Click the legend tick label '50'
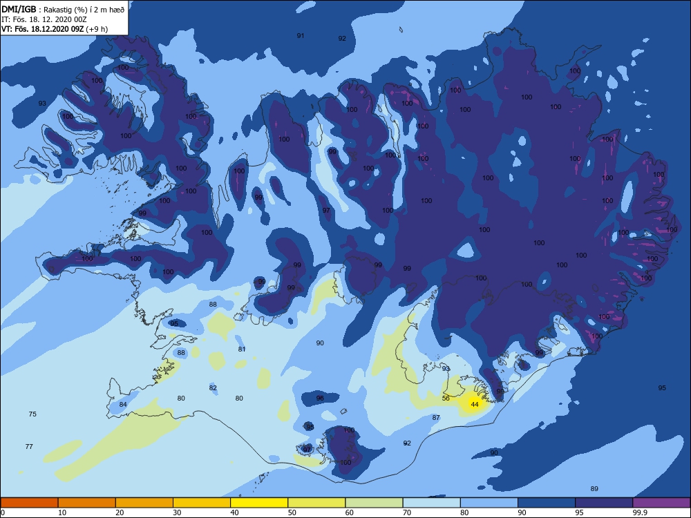691x518 pixels. [x=292, y=512]
